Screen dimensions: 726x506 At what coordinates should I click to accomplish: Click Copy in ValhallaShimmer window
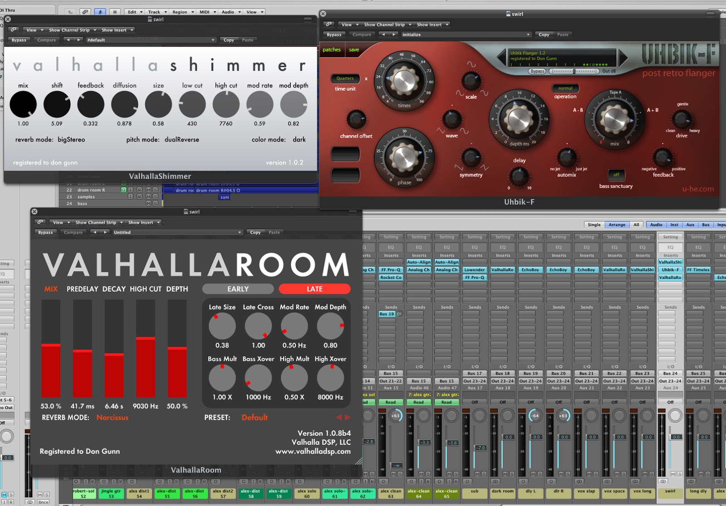point(229,40)
